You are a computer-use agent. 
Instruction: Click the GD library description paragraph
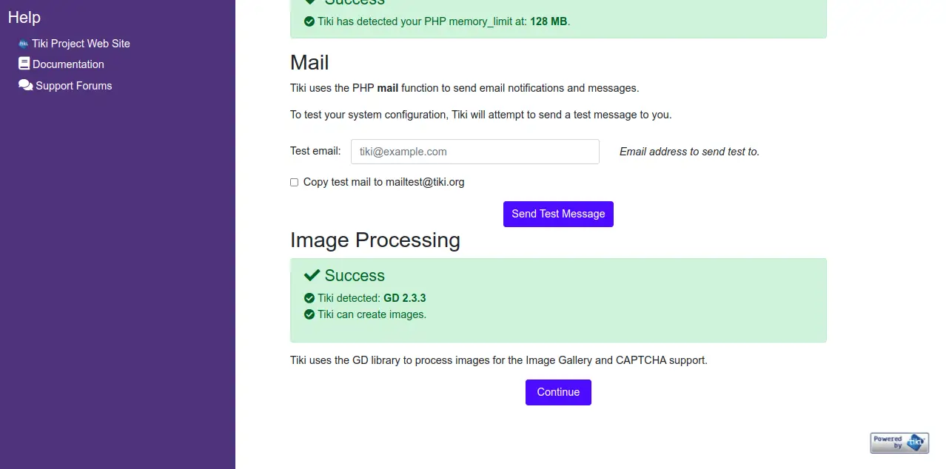[x=499, y=360]
